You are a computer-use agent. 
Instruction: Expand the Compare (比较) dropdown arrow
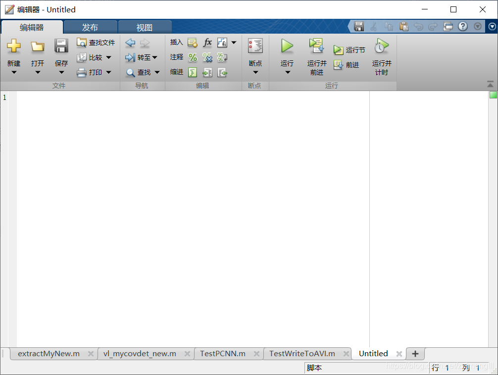coord(108,57)
